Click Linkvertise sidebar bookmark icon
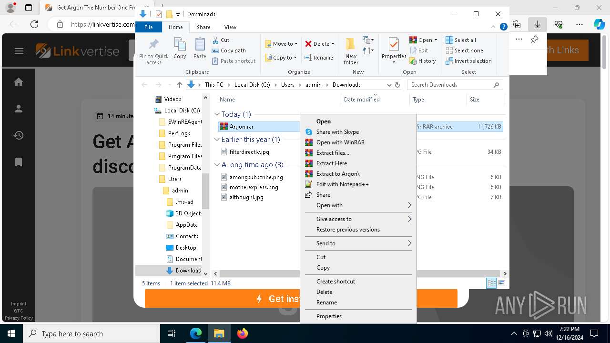Screen dimensions: 610x343 tap(19, 162)
